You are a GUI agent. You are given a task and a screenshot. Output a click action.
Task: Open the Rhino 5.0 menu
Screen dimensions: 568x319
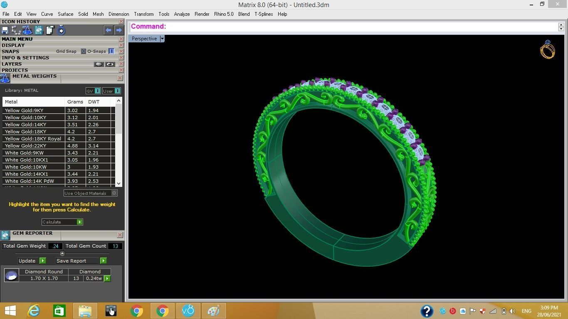pyautogui.click(x=224, y=14)
